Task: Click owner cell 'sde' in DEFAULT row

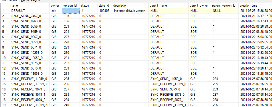Action: coord(56,11)
